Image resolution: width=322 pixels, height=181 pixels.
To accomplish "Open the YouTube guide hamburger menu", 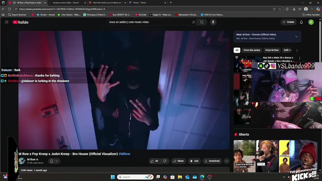I will pos(7,22).
